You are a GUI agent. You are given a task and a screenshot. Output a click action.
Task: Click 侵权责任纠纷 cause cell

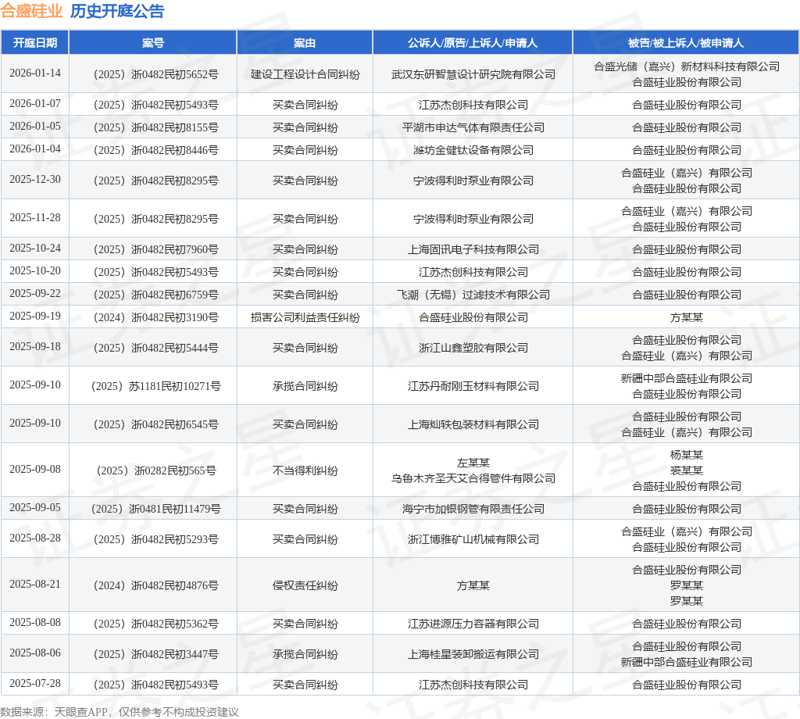pyautogui.click(x=305, y=585)
